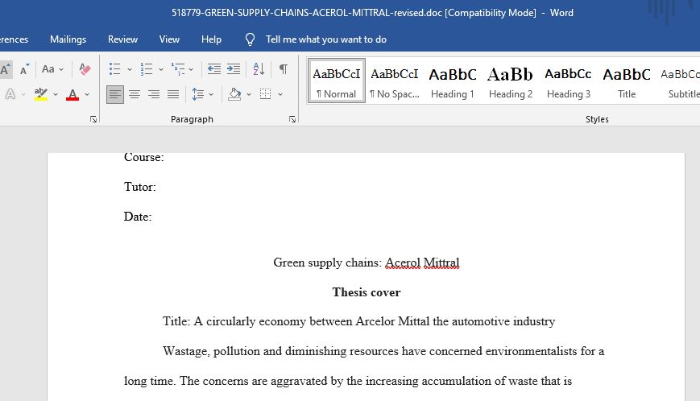Open the References tab
The width and height of the screenshot is (700, 401).
click(14, 39)
